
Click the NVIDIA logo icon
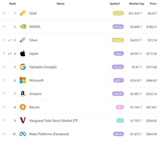[23, 27]
